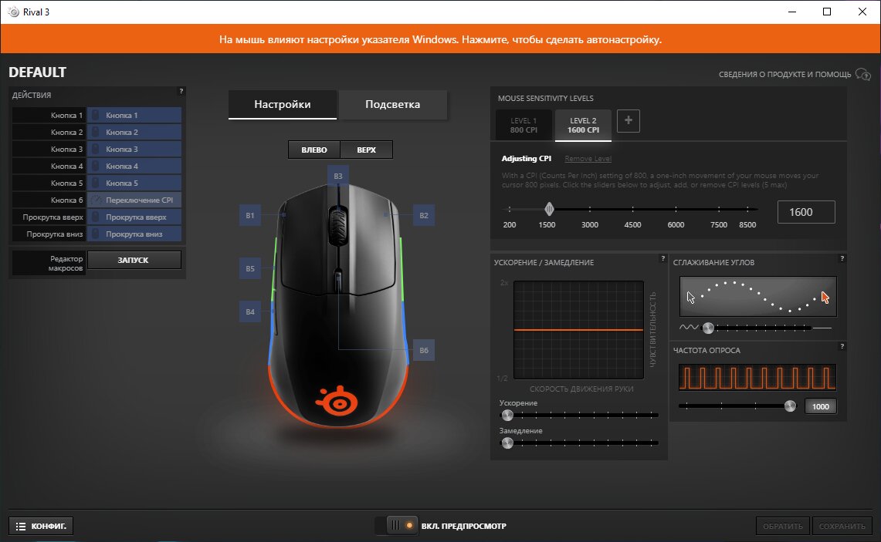Click the angle snapping cursor preview image
This screenshot has height=542, width=881.
(758, 296)
